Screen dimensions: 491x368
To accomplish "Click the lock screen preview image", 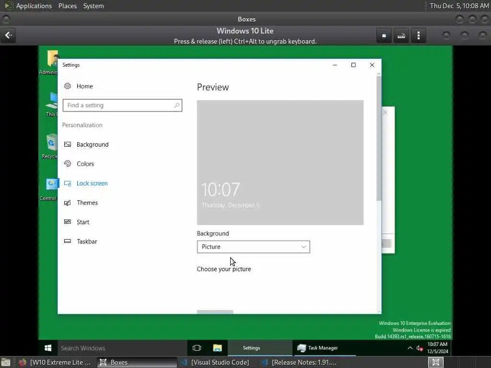I will (x=280, y=162).
